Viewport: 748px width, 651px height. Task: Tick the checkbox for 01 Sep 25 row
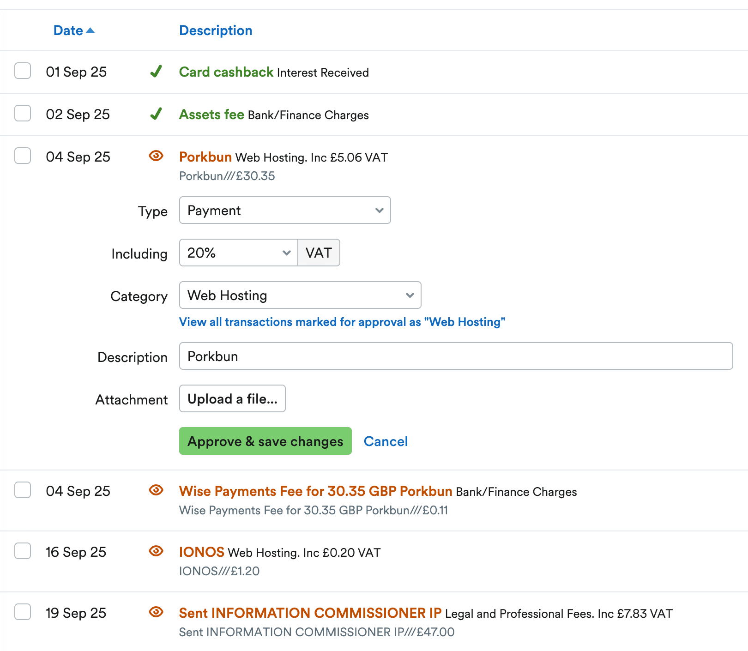(x=23, y=71)
